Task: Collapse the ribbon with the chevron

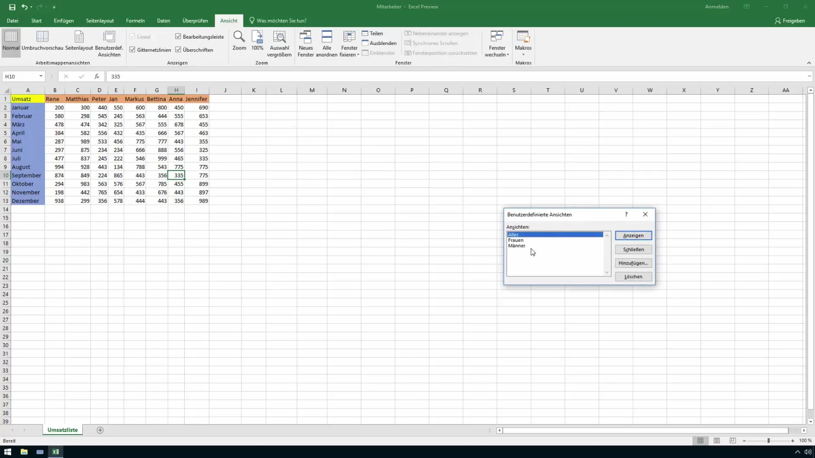Action: pyautogui.click(x=809, y=63)
